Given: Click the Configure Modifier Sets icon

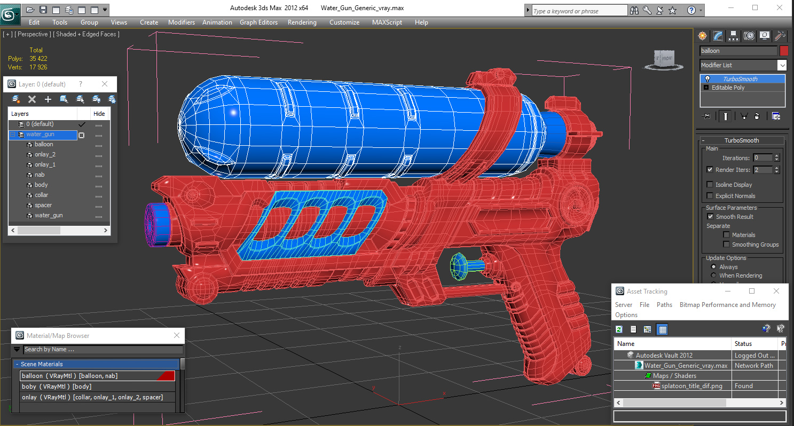Looking at the screenshot, I should pyautogui.click(x=776, y=116).
